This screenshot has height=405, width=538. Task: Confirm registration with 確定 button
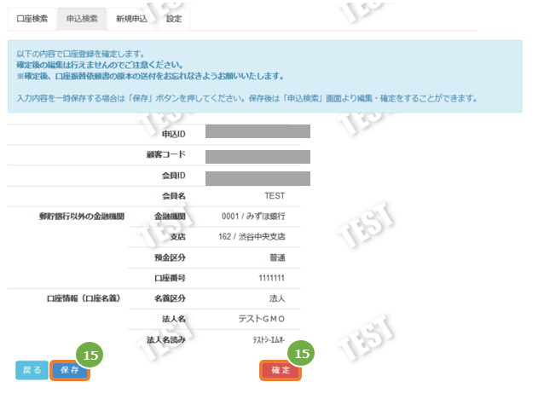[x=281, y=370]
